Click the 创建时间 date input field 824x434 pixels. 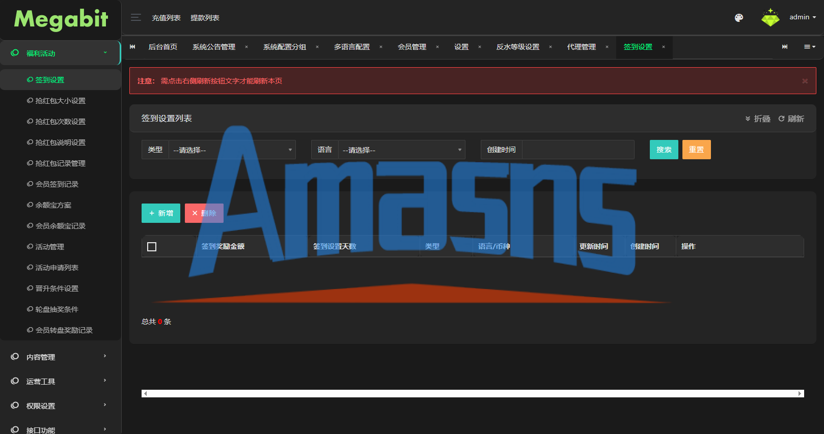coord(579,150)
